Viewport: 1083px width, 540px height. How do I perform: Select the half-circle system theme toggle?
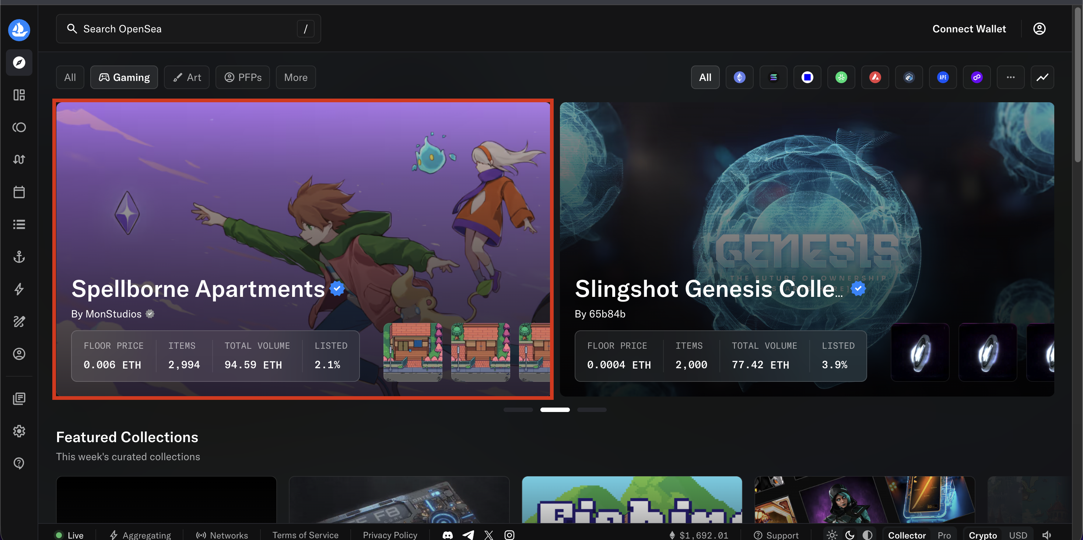868,535
